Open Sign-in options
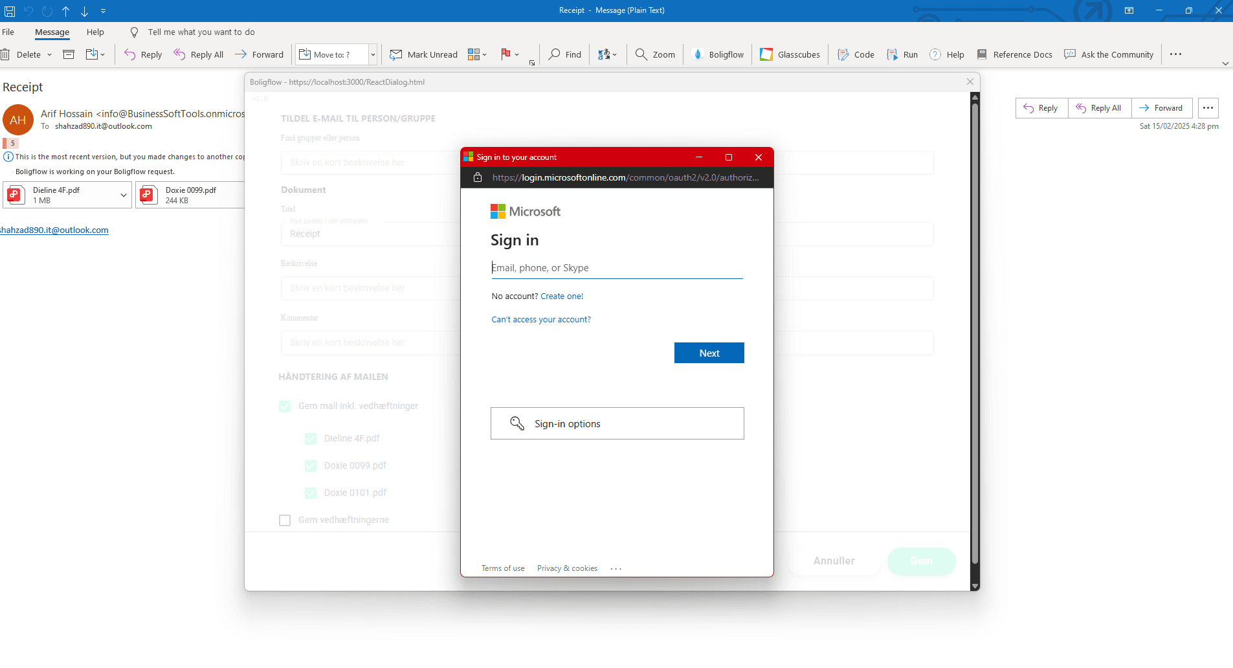 [617, 423]
